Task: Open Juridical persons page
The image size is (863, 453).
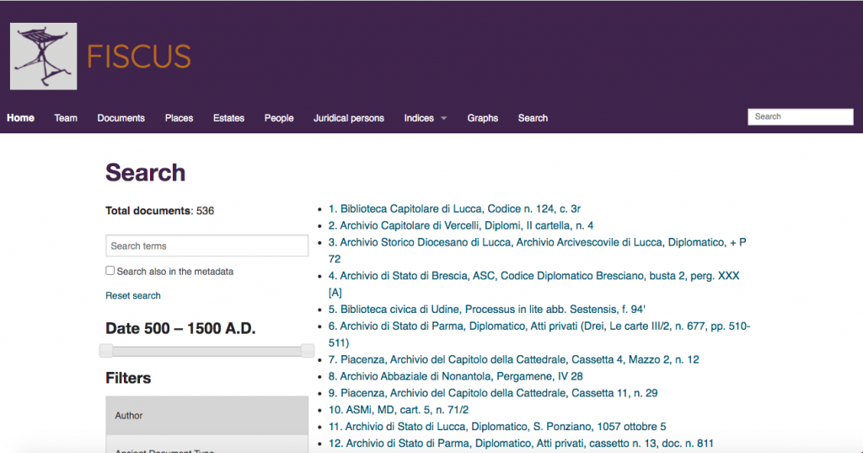Action: pos(348,118)
